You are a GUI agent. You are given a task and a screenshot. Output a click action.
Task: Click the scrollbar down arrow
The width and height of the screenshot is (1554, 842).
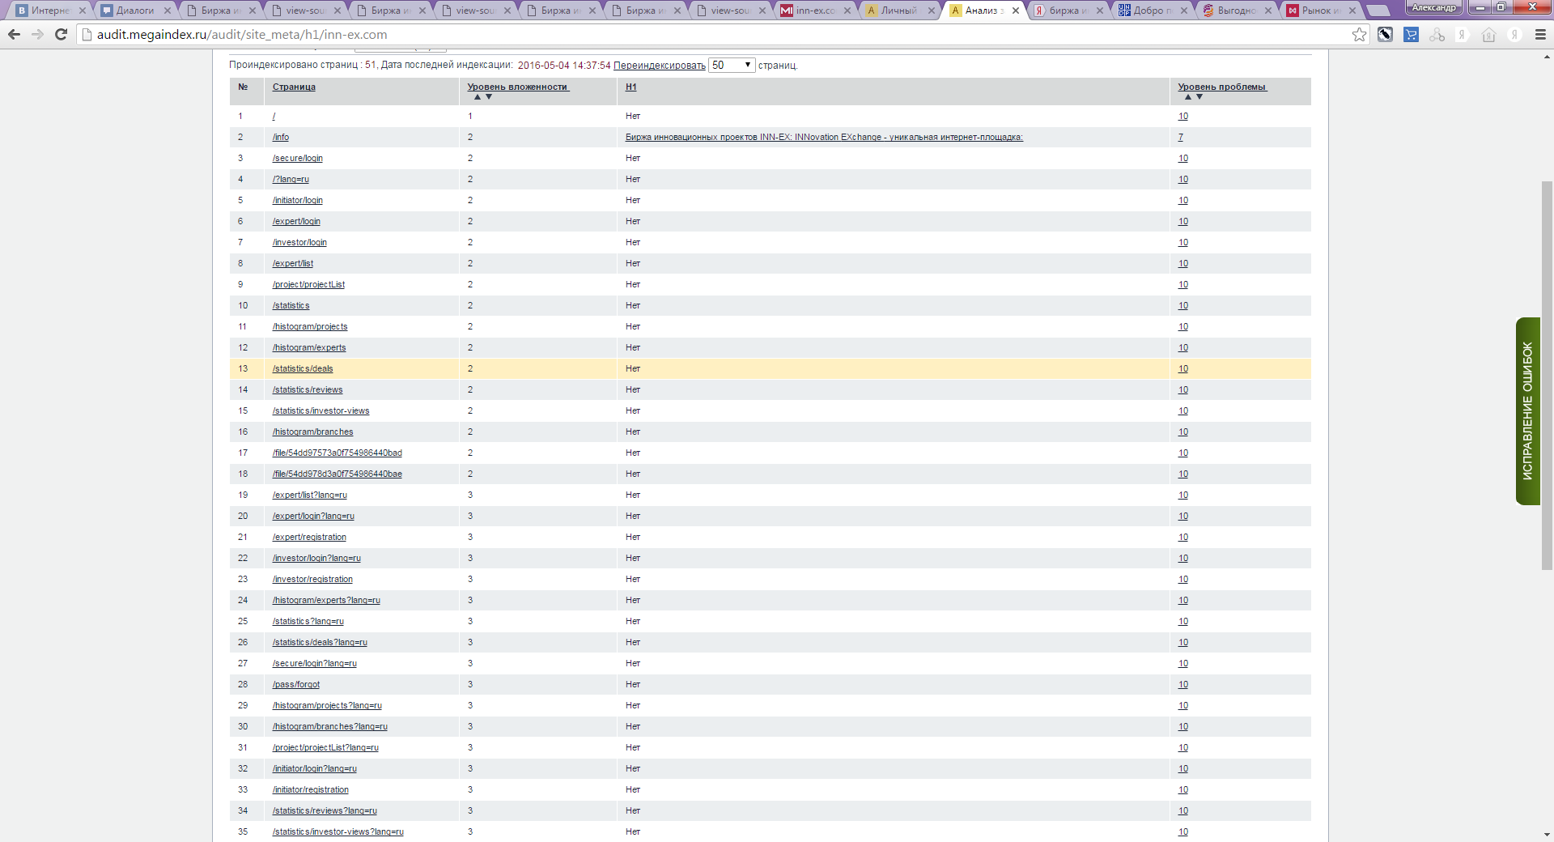(x=1548, y=835)
